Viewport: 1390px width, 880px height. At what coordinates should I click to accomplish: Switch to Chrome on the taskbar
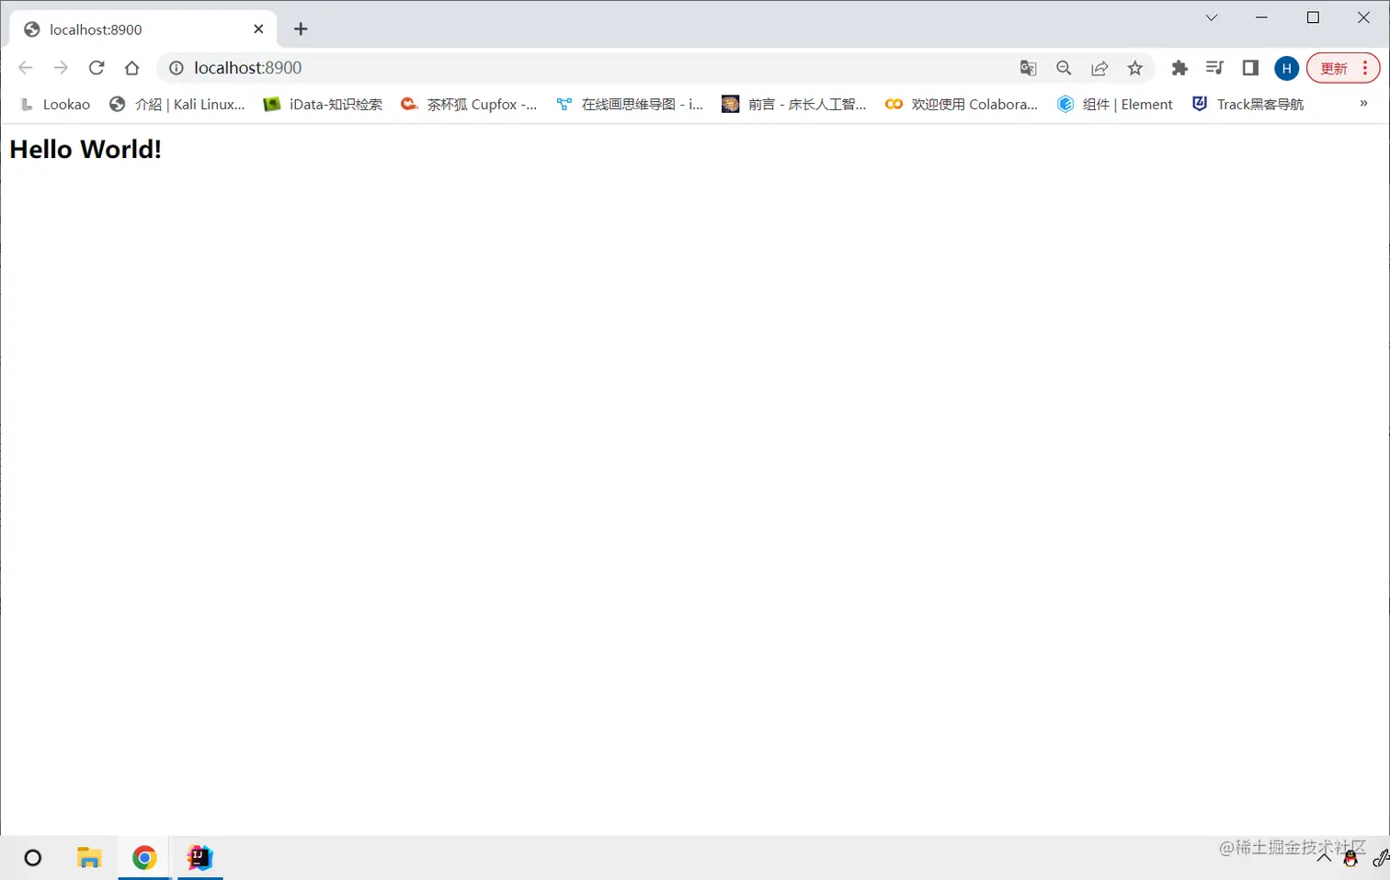(x=144, y=858)
